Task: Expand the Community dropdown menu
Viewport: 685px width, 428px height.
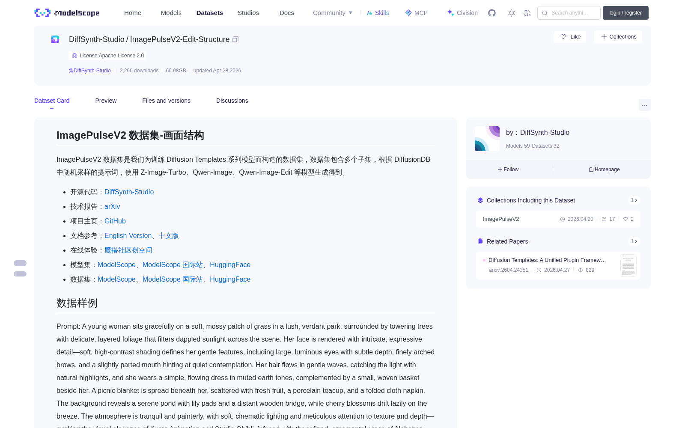Action: pos(333,13)
